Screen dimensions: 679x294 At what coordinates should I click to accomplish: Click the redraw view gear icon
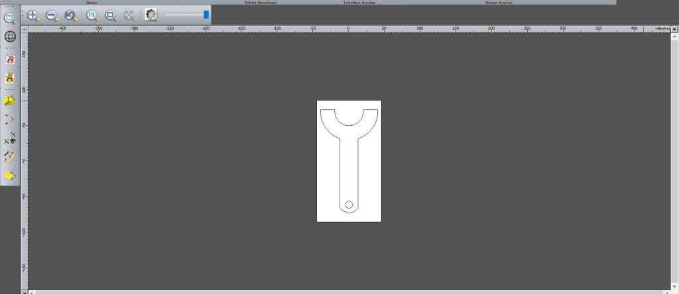point(151,15)
